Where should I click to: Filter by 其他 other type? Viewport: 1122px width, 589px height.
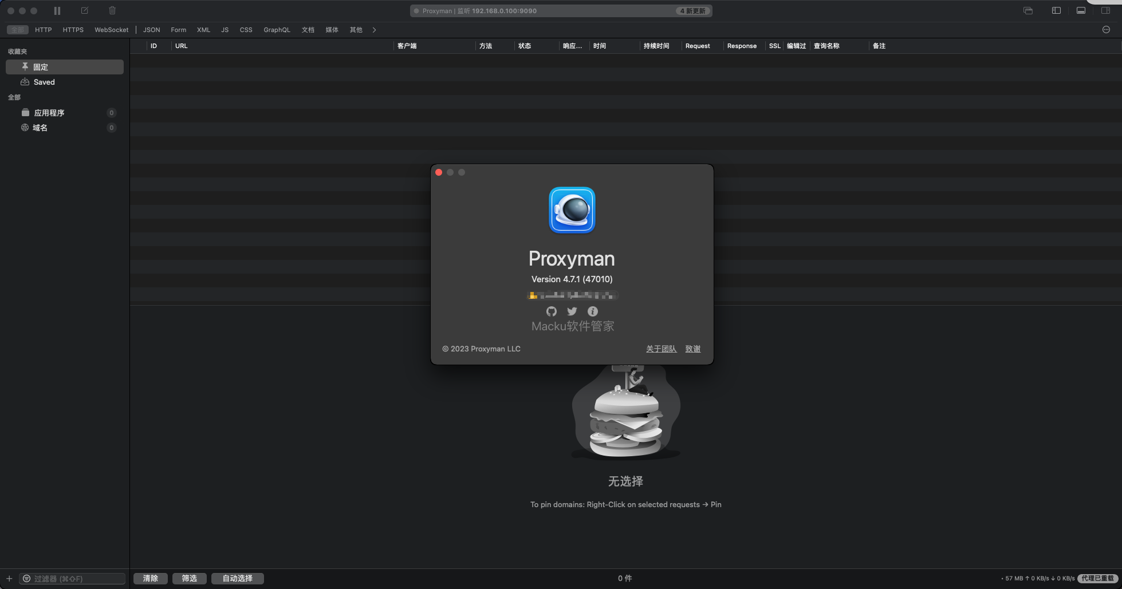point(356,30)
